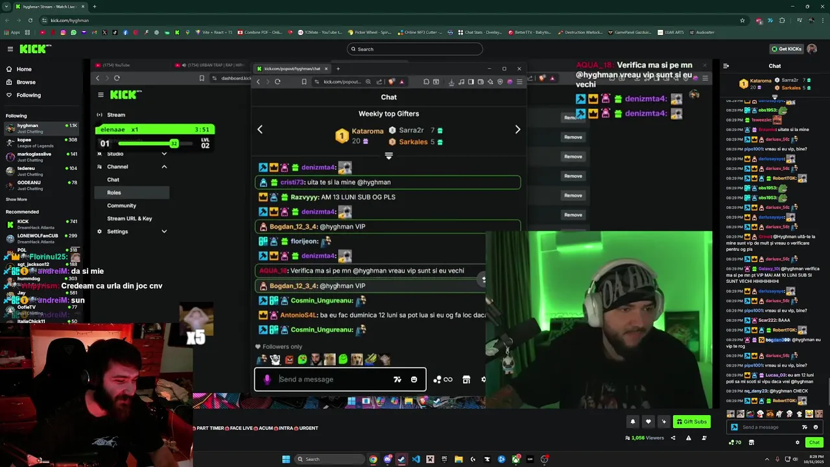Click the Gift Subs button
The height and width of the screenshot is (467, 830).
click(x=691, y=422)
